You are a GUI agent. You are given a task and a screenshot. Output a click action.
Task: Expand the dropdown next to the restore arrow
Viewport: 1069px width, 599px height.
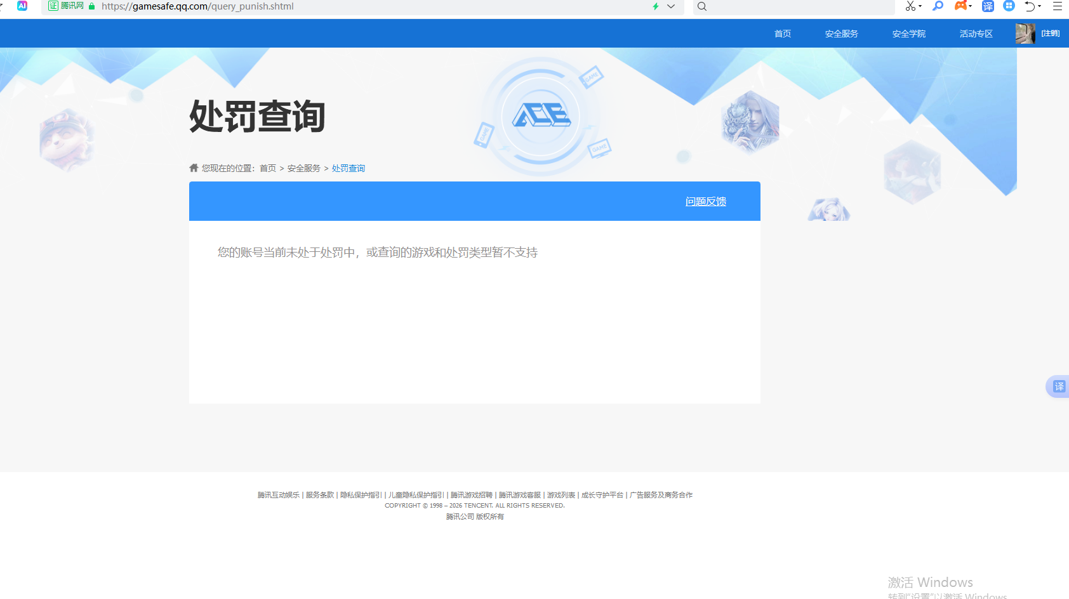point(1039,8)
